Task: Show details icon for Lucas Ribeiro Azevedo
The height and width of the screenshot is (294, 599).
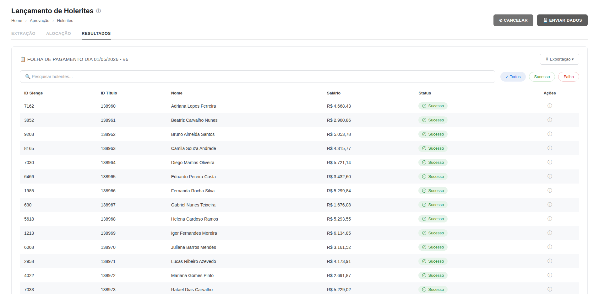Action: (x=550, y=261)
